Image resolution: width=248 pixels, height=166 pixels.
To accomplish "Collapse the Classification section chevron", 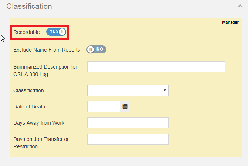I will click(240, 6).
